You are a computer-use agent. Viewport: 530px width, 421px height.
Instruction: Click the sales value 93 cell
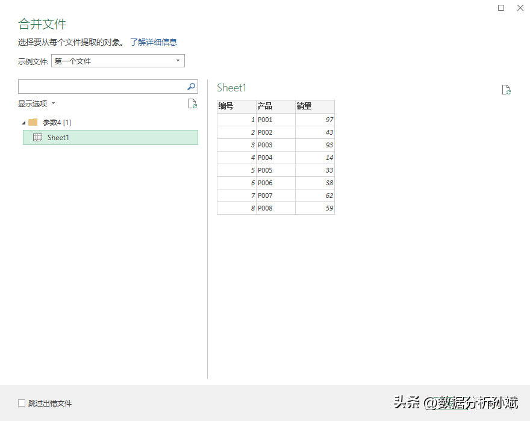point(315,145)
